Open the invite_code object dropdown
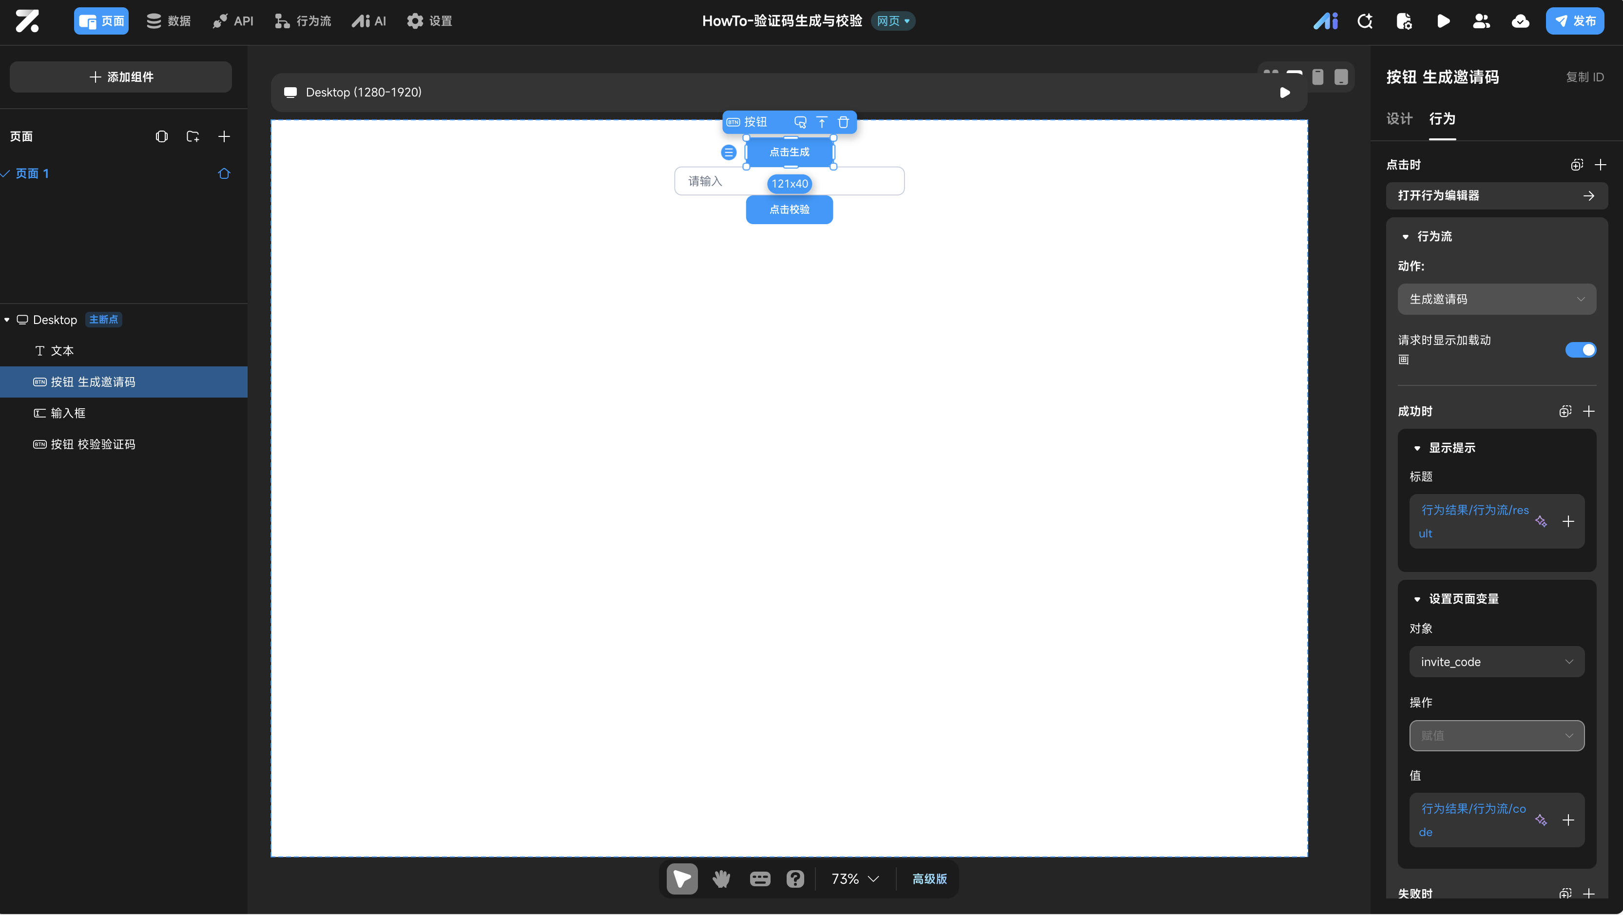 [1496, 662]
